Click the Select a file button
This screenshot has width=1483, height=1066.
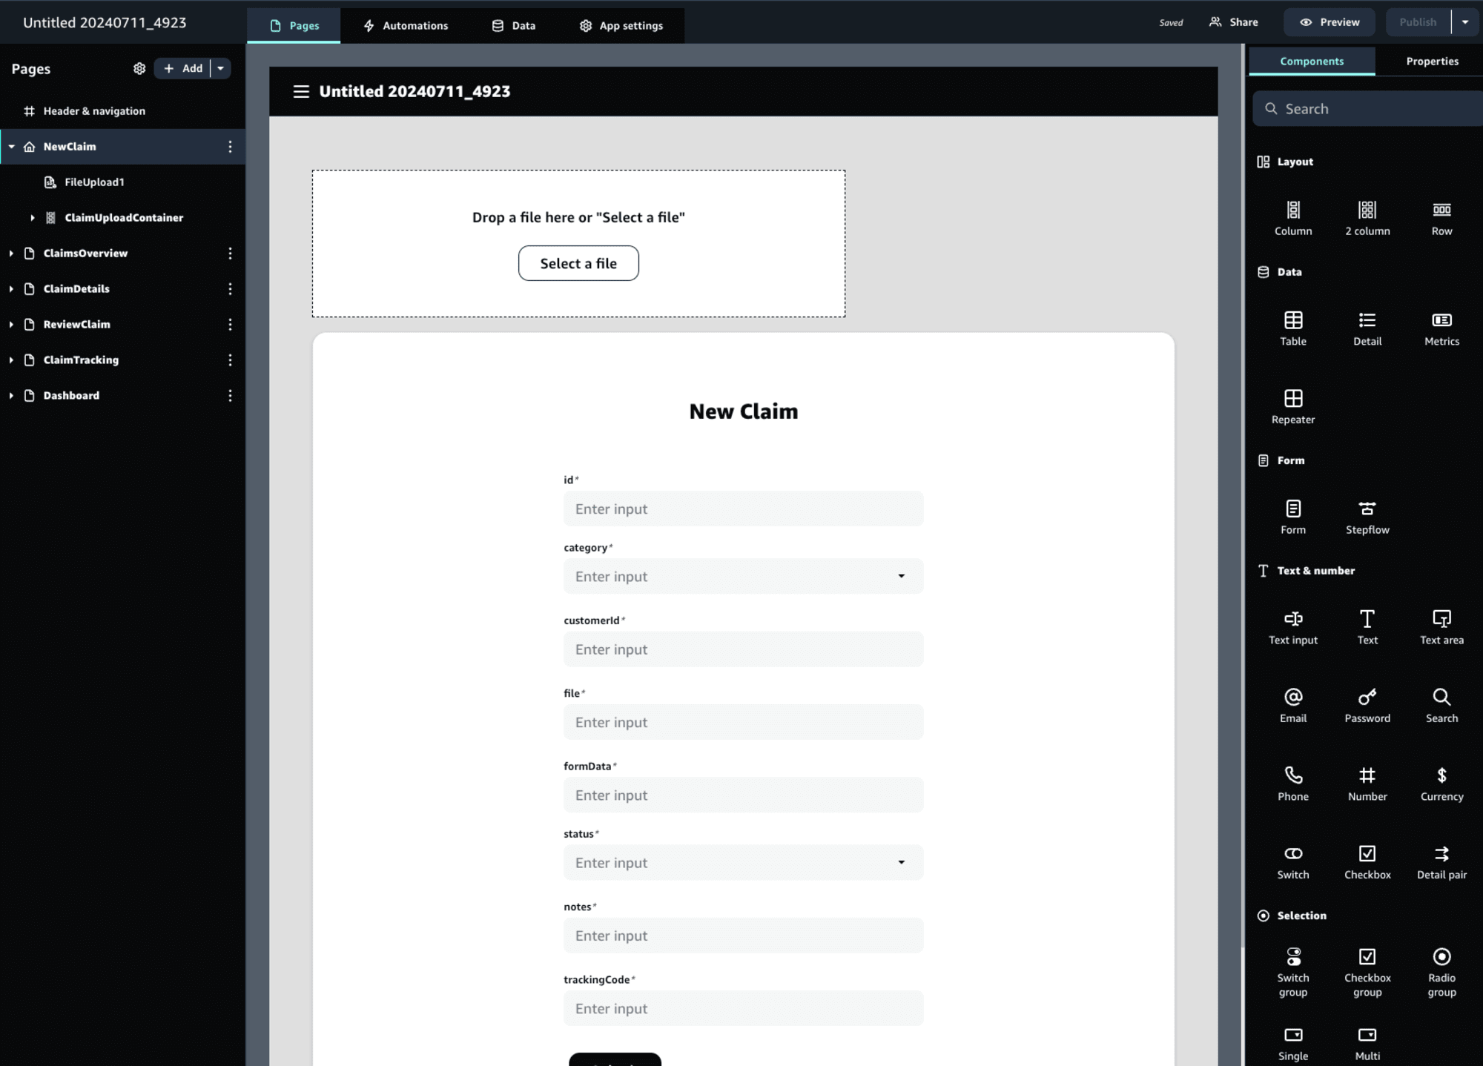coord(578,263)
